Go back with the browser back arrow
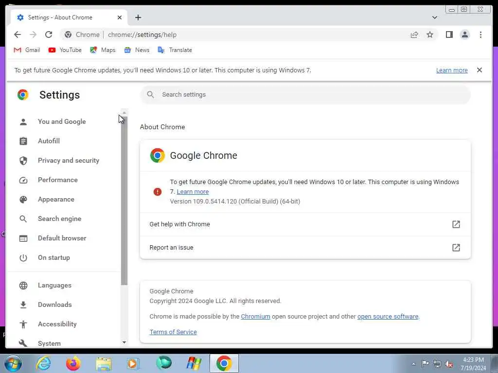The width and height of the screenshot is (498, 373). [x=18, y=34]
